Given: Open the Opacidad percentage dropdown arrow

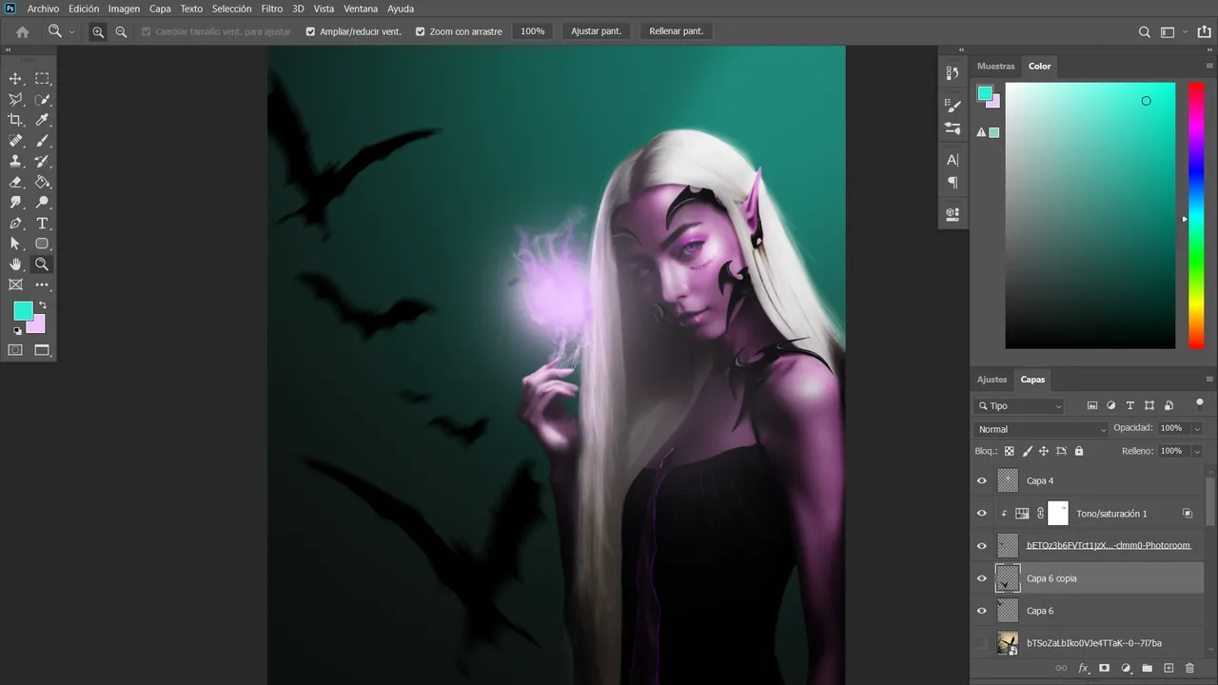Looking at the screenshot, I should coord(1197,429).
